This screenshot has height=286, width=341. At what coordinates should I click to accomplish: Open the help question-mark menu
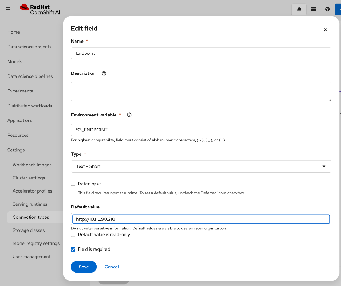327,10
